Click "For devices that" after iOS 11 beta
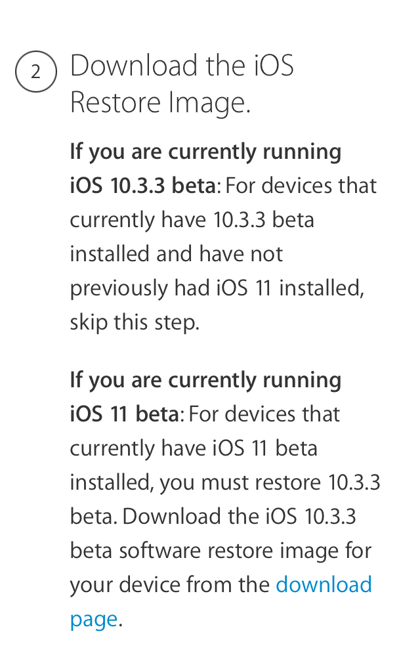Image resolution: width=420 pixels, height=663 pixels. (x=264, y=414)
